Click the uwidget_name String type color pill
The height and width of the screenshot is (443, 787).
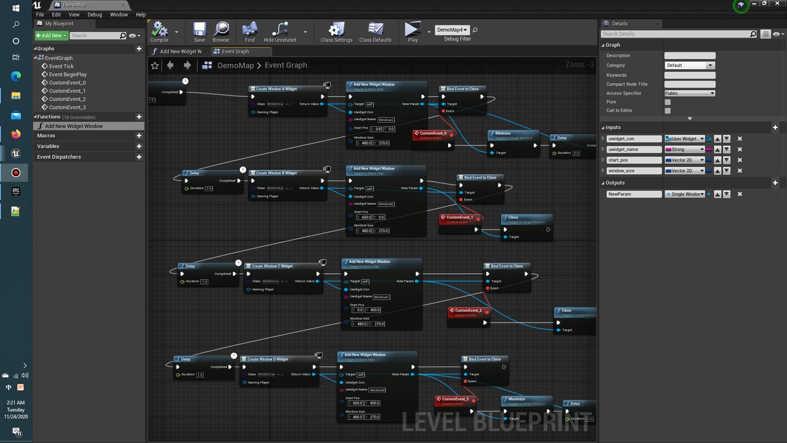pyautogui.click(x=684, y=150)
